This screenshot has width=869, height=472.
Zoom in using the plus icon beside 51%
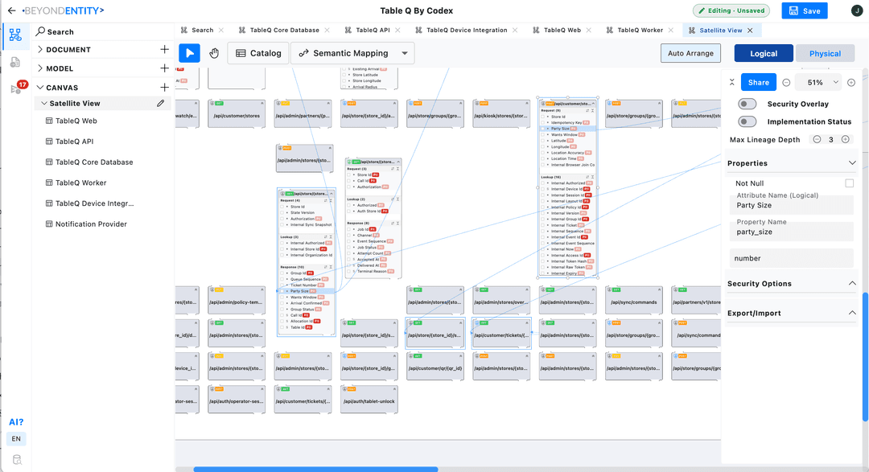(851, 83)
